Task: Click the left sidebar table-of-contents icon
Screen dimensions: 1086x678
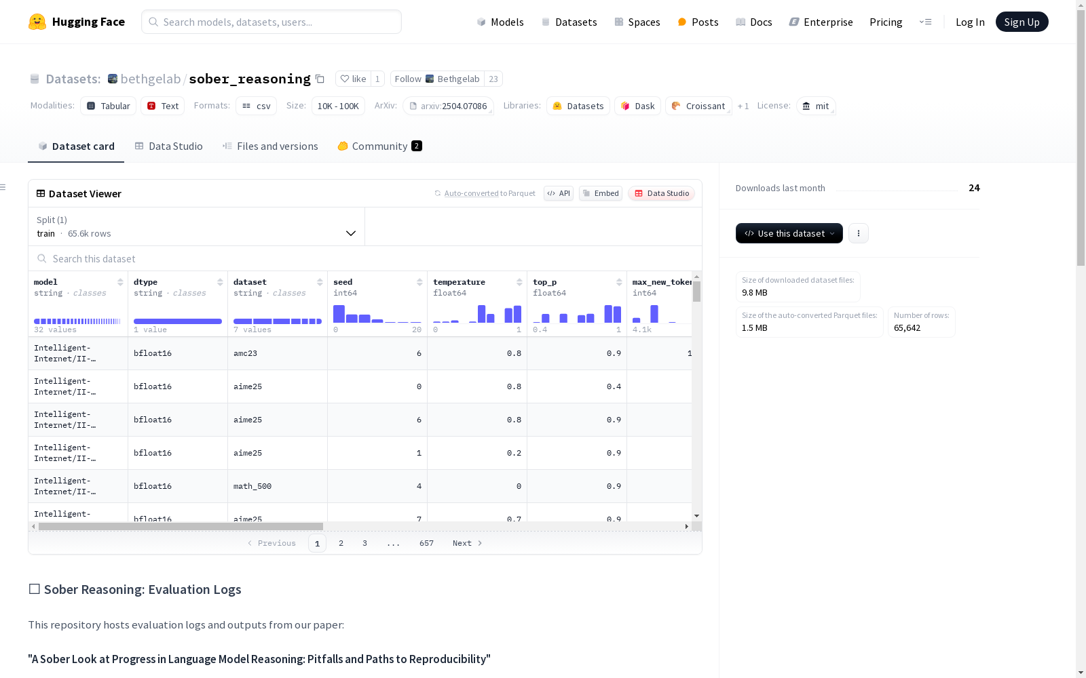Action: click(x=3, y=187)
